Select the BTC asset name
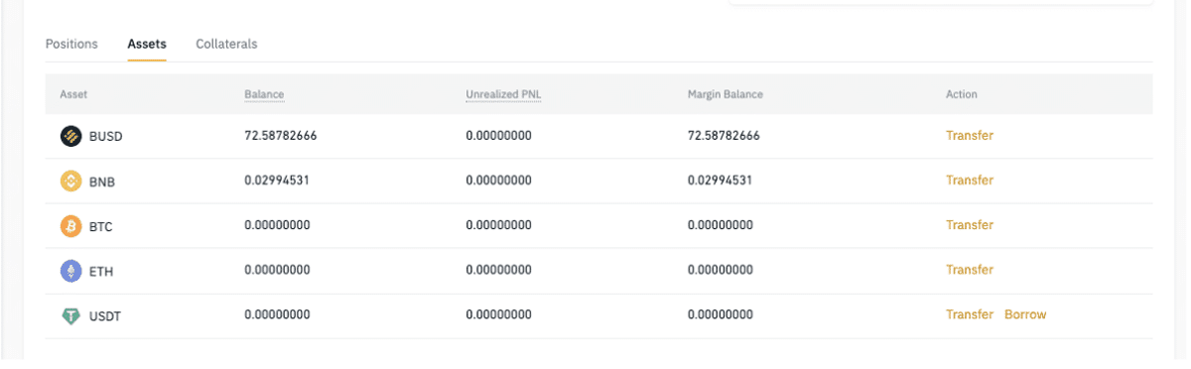 click(x=101, y=226)
